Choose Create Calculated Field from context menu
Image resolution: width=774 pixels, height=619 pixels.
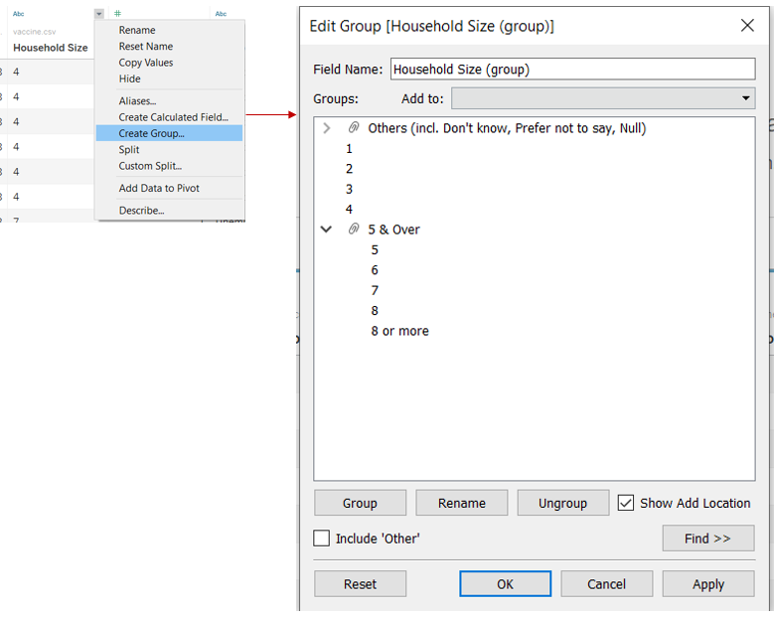pyautogui.click(x=173, y=117)
